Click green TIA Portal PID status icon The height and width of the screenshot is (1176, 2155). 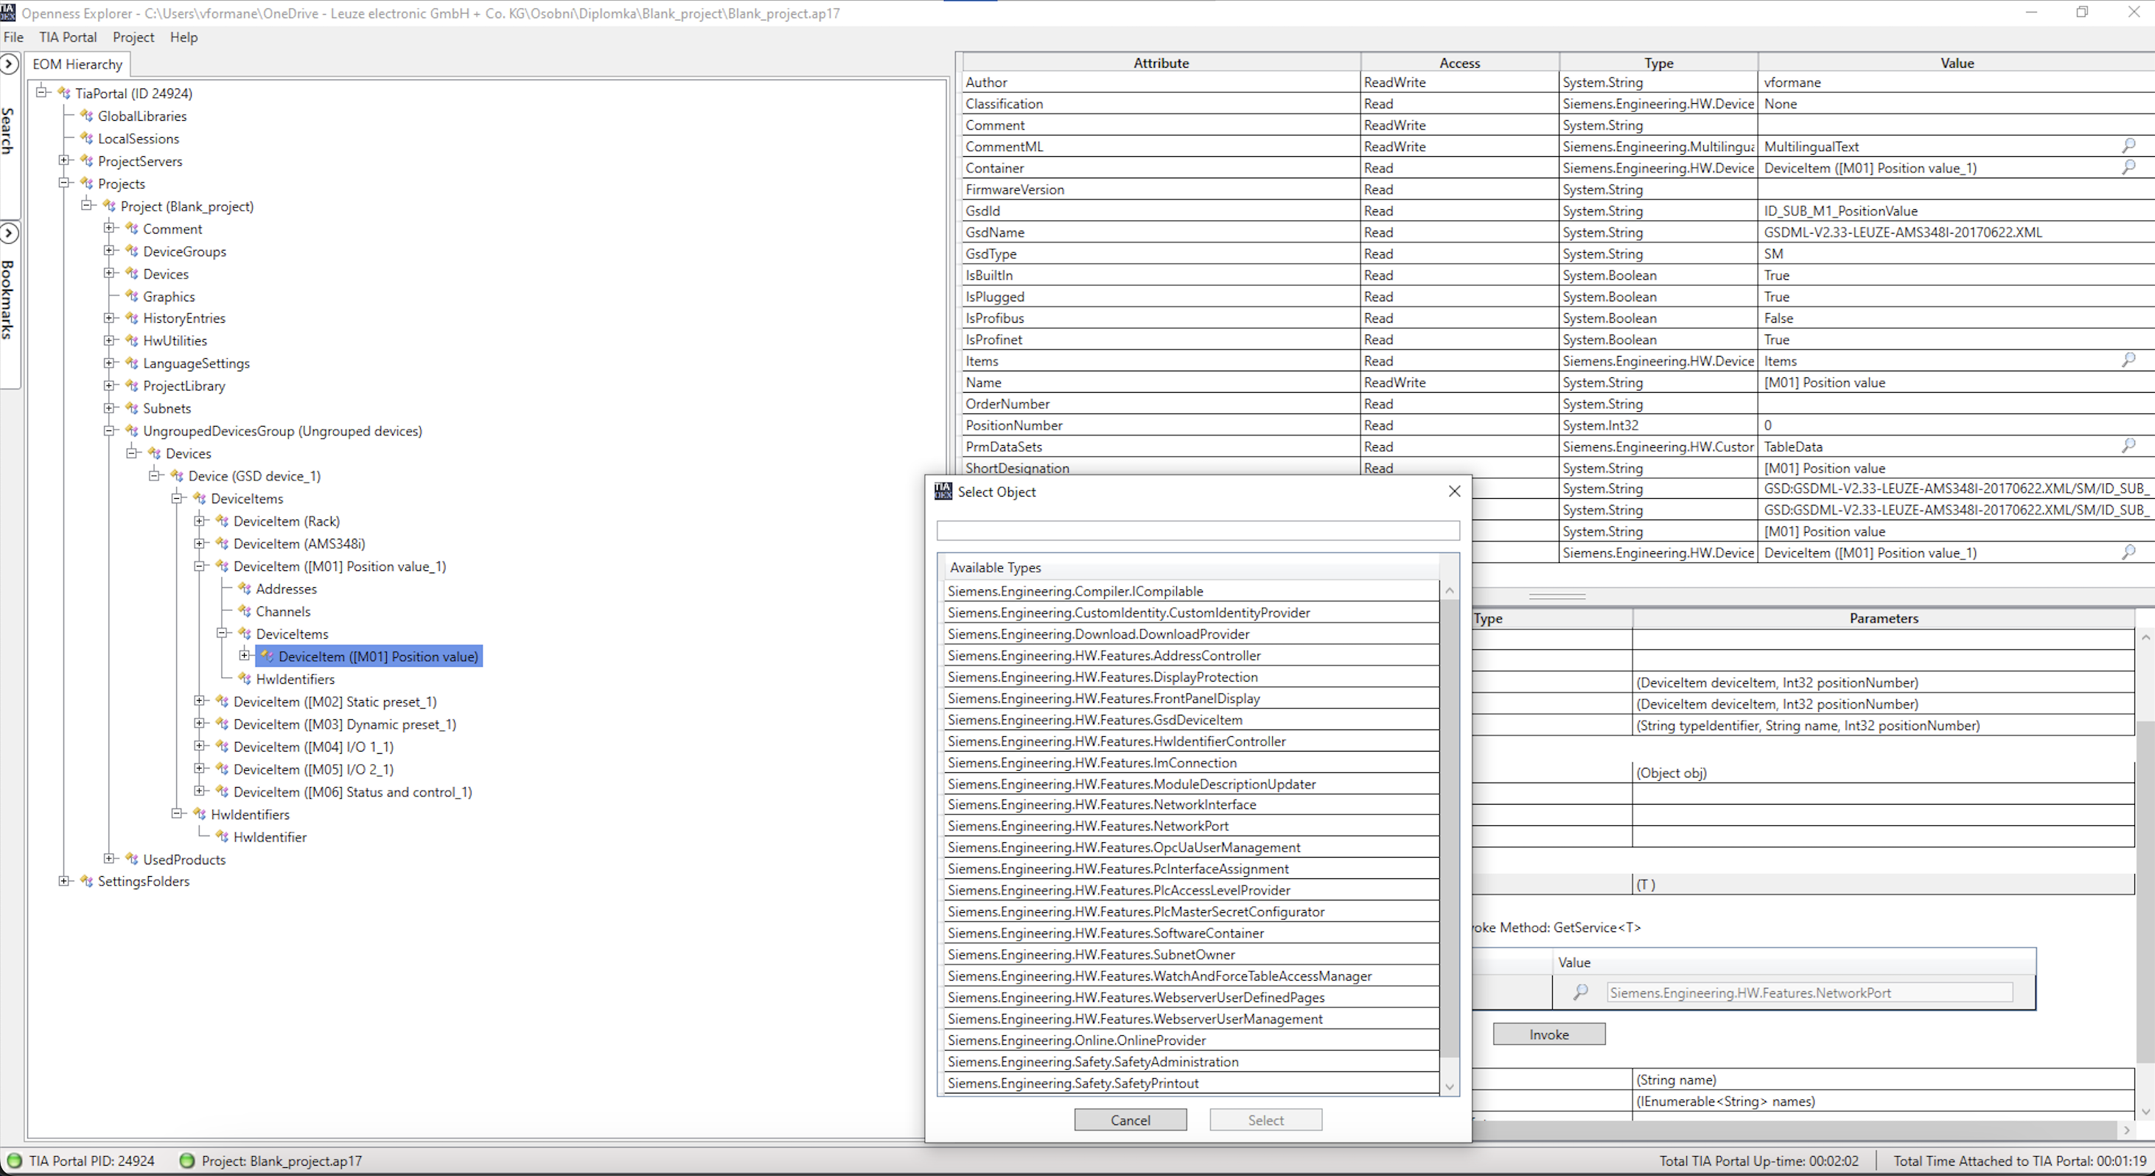click(14, 1160)
